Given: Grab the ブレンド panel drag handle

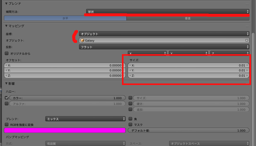Looking at the screenshot, I should [x=247, y=4].
